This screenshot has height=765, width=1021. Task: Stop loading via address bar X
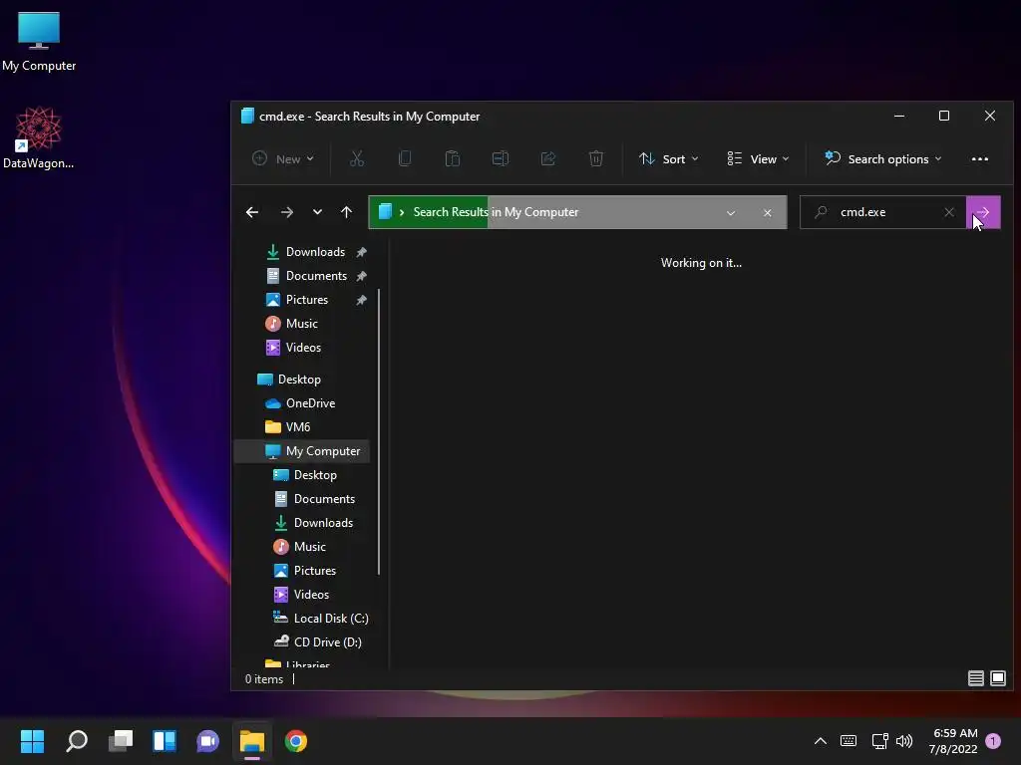tap(767, 213)
